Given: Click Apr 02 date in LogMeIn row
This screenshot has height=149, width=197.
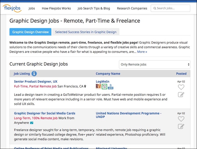Looking at the screenshot, I should tap(181, 82).
